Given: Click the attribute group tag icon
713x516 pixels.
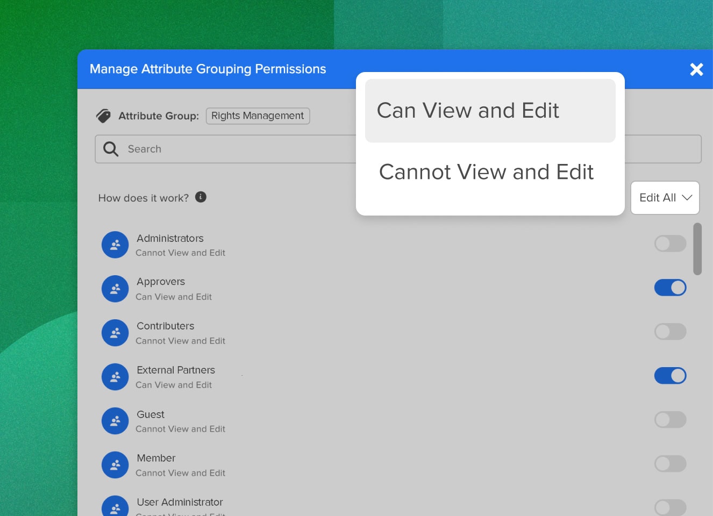Looking at the screenshot, I should (103, 115).
